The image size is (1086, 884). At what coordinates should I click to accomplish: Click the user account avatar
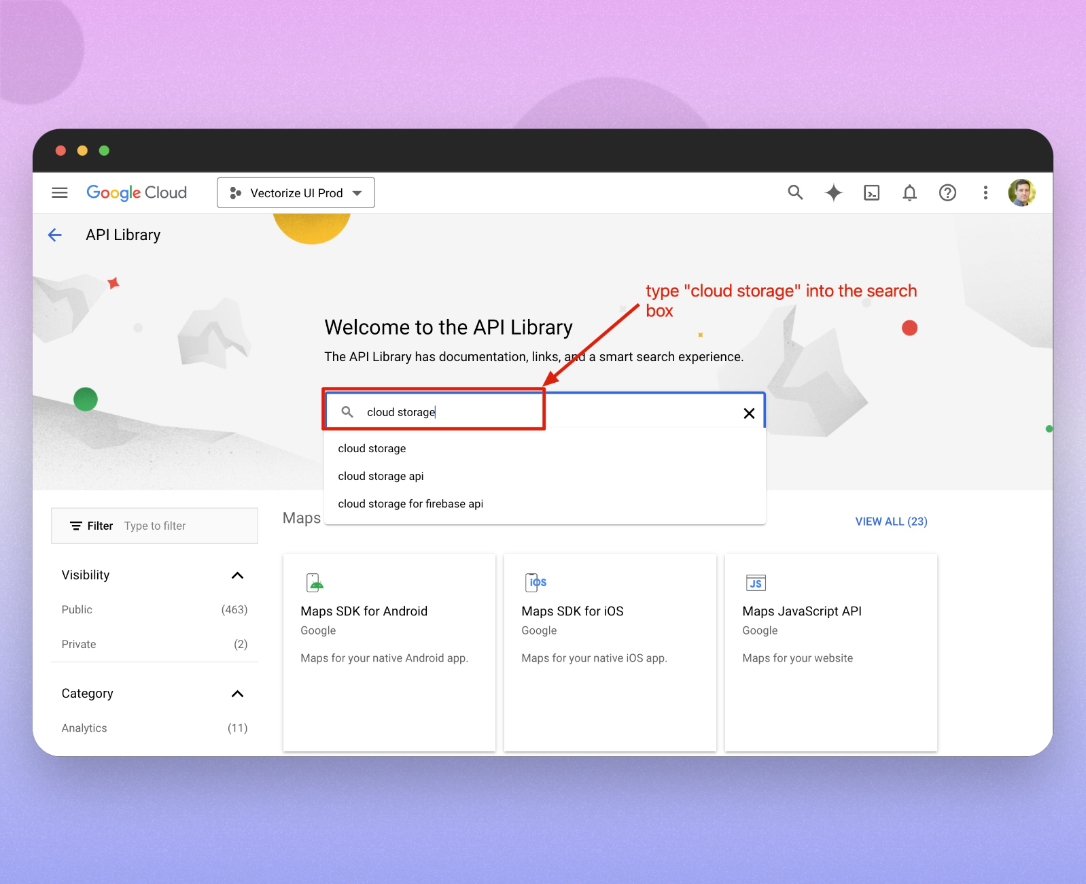pos(1021,193)
